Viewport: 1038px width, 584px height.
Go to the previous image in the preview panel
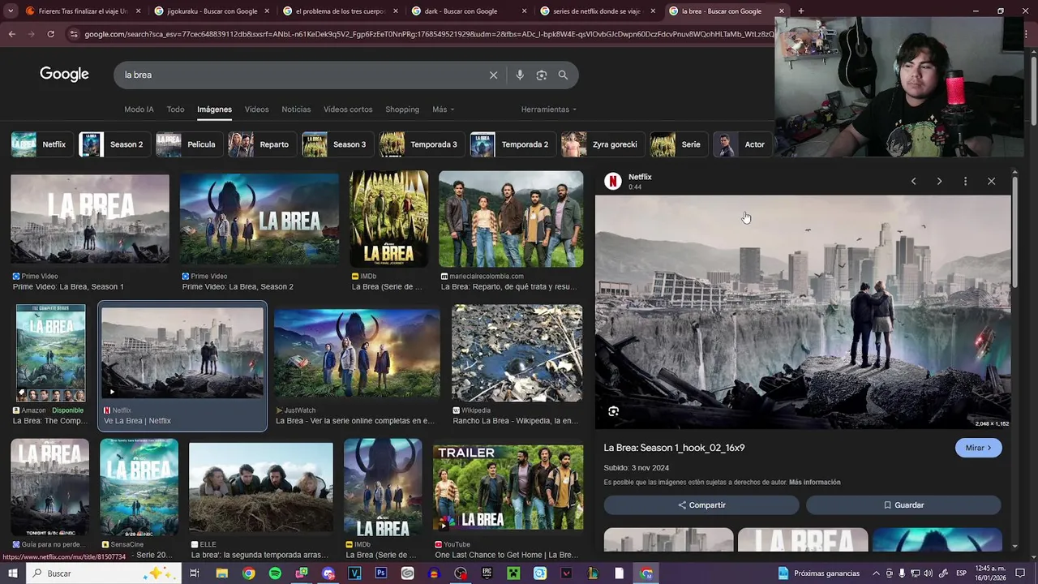913,181
